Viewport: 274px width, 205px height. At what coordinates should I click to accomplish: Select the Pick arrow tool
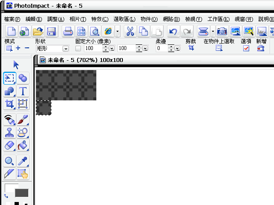coord(16,65)
